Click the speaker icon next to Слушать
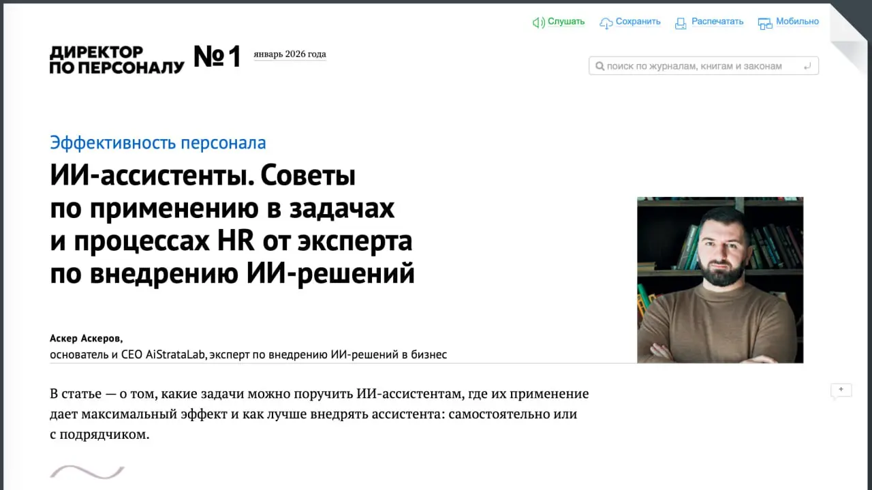This screenshot has height=490, width=872. point(538,22)
